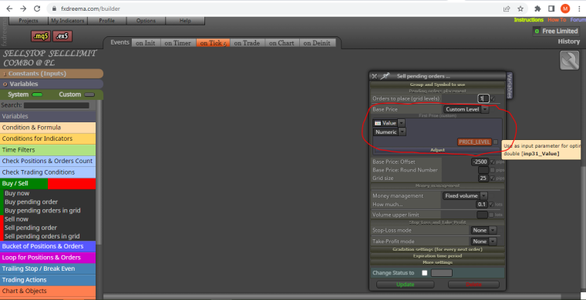Image resolution: width=586 pixels, height=300 pixels.
Task: Expand the Expiration time period section
Action: click(x=437, y=255)
